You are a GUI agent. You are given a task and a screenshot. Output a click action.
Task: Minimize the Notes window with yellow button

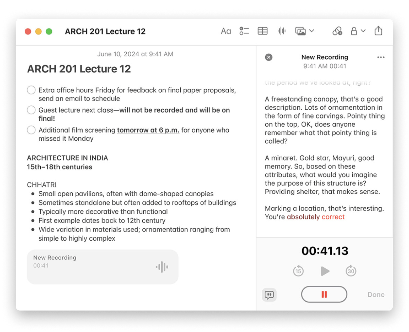38,31
